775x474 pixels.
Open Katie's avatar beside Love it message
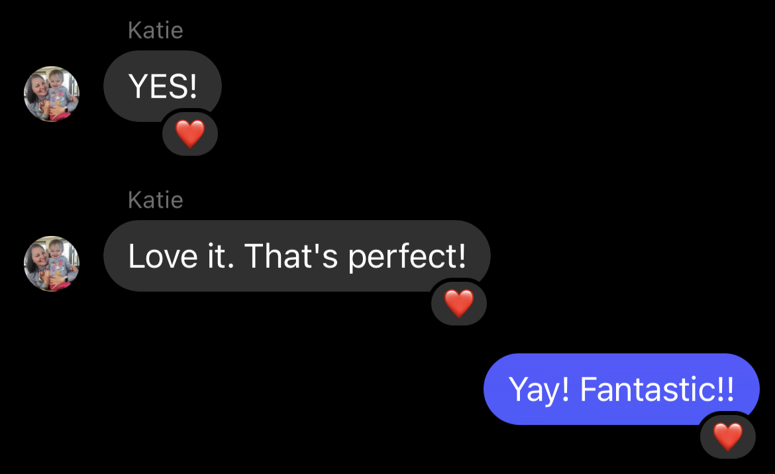click(52, 264)
